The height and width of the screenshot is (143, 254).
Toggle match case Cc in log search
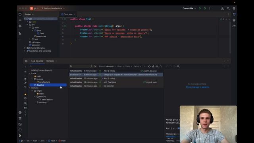pos(95,66)
